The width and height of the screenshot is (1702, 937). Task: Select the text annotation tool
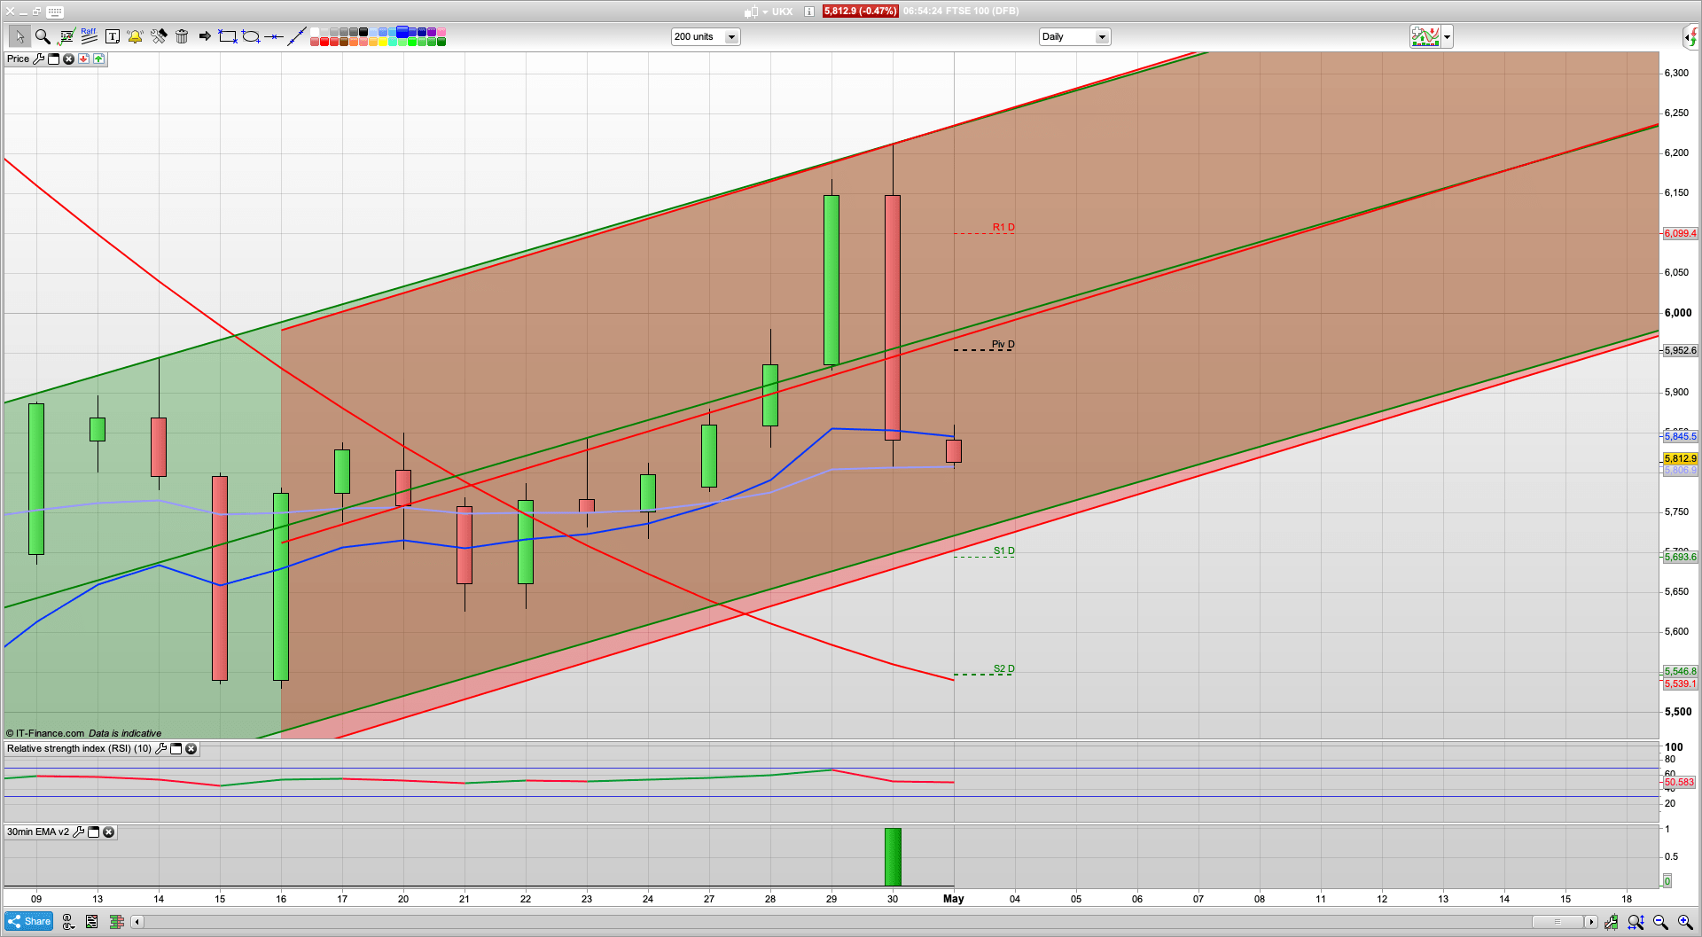click(x=113, y=36)
